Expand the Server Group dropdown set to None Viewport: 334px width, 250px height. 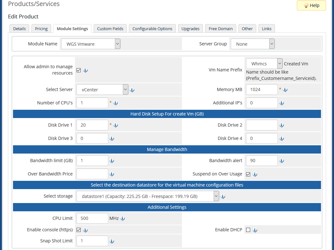[x=252, y=43]
